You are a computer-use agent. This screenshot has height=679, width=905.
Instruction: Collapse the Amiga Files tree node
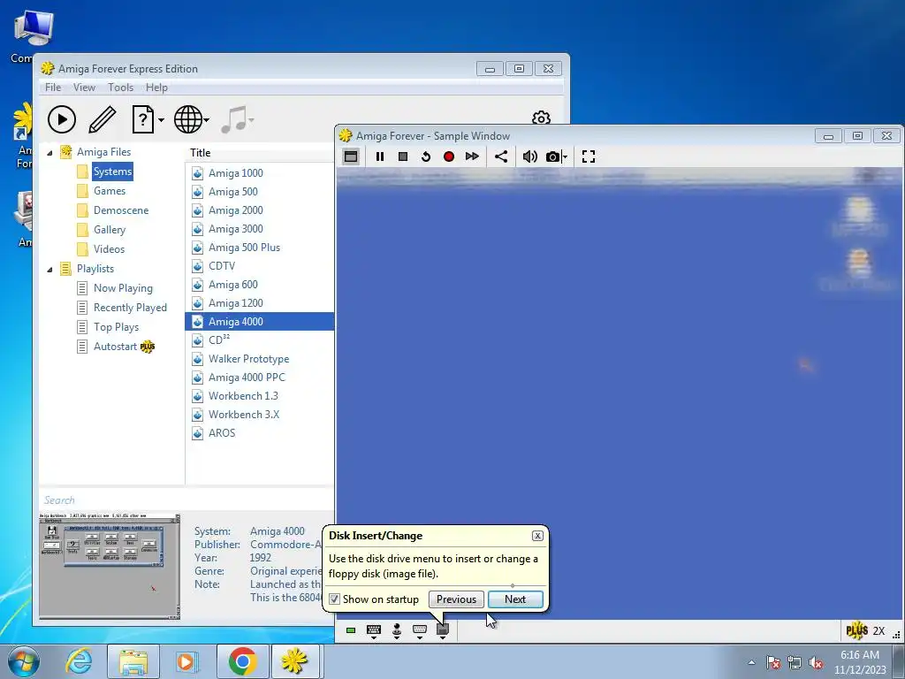(x=50, y=152)
